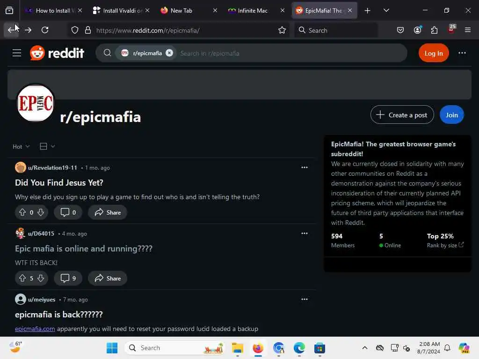Share the Did You Find Jesus post
Image resolution: width=479 pixels, height=359 pixels.
coord(108,212)
